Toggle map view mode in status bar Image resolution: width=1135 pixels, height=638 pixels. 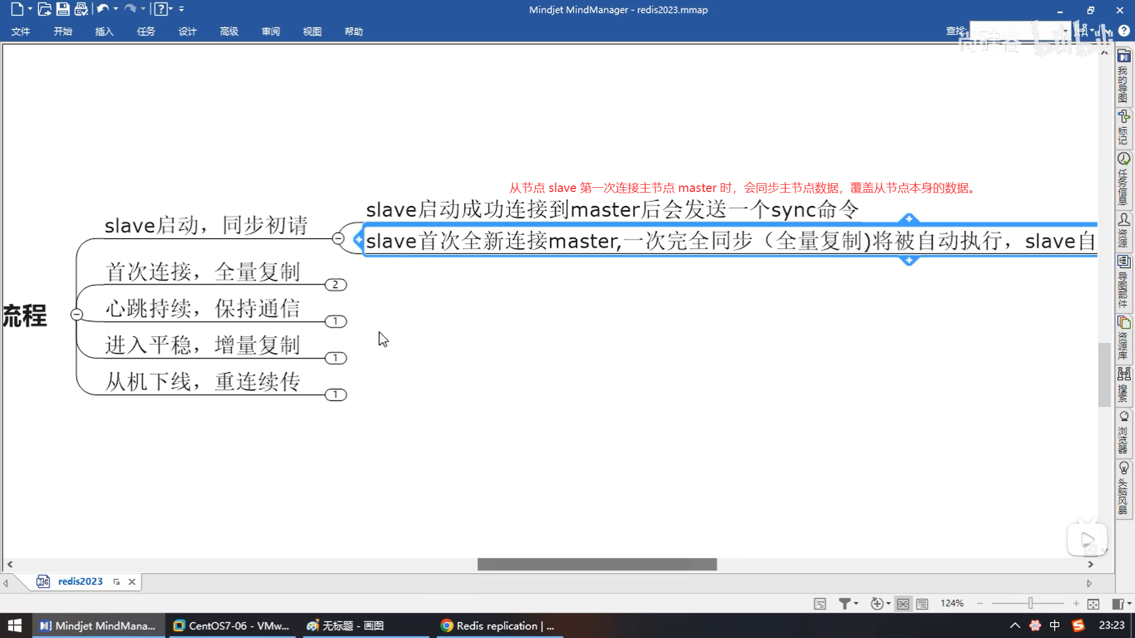(903, 604)
